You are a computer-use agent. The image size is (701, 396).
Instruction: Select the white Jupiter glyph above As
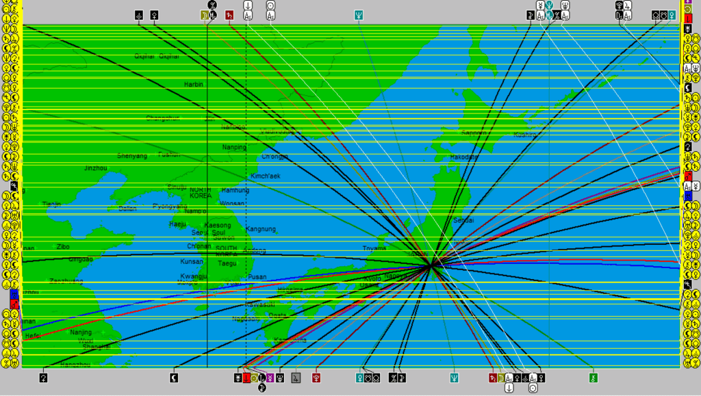click(628, 5)
